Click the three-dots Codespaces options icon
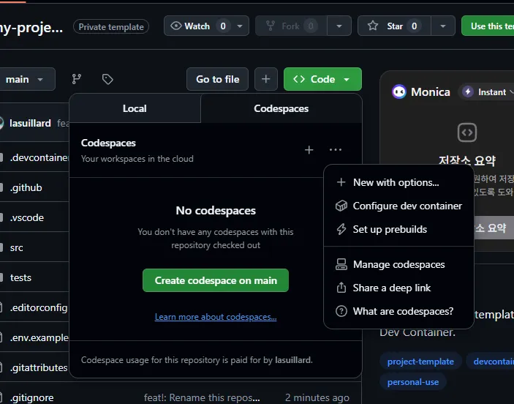The width and height of the screenshot is (514, 404). tap(335, 149)
